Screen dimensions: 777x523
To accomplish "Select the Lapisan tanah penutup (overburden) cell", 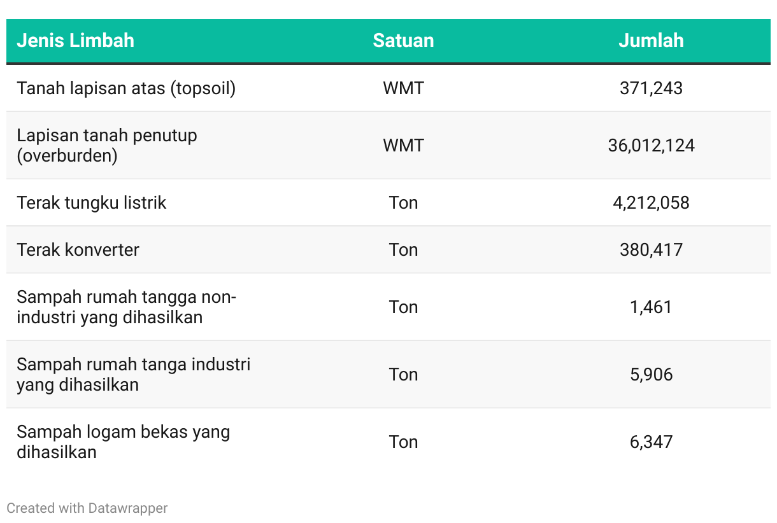I will 107,145.
